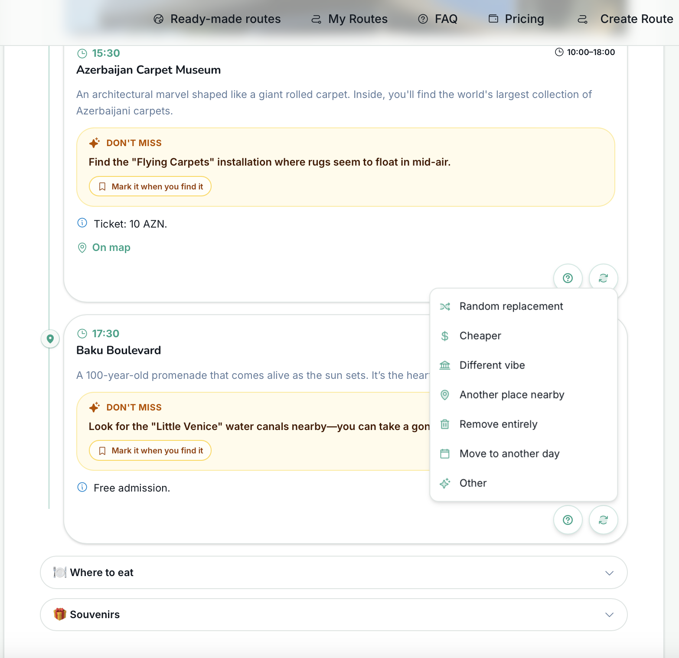Select Another place nearby option
Image resolution: width=679 pixels, height=658 pixels.
click(x=523, y=395)
